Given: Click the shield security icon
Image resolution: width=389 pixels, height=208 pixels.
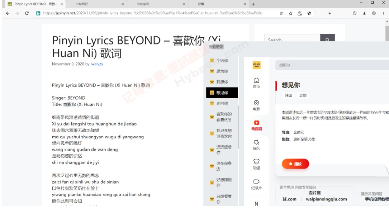Looking at the screenshot, I should [309, 13].
